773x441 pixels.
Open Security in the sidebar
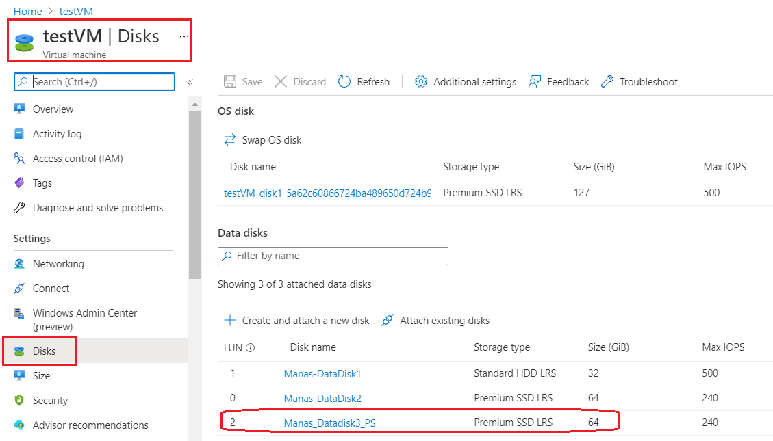pyautogui.click(x=50, y=401)
